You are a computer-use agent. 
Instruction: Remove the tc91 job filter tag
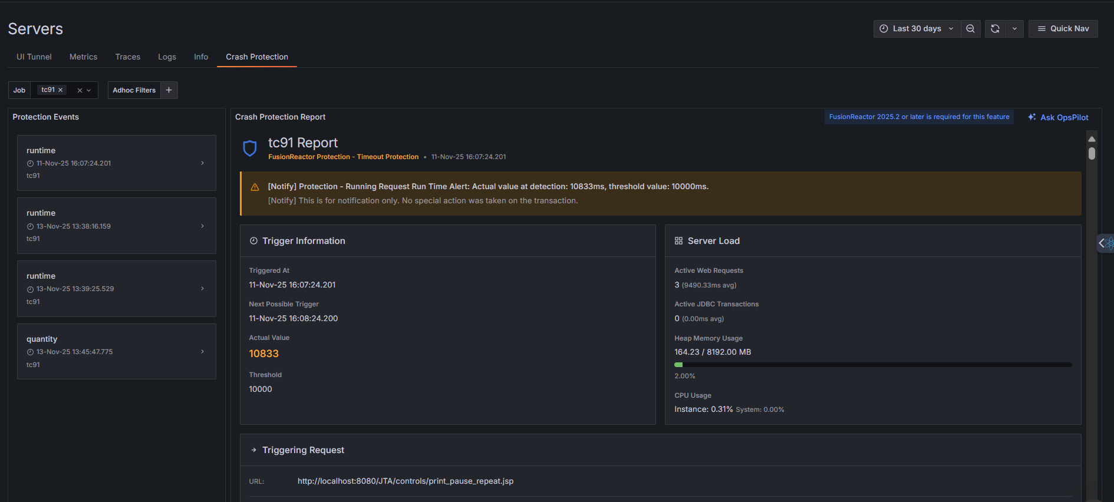[60, 90]
